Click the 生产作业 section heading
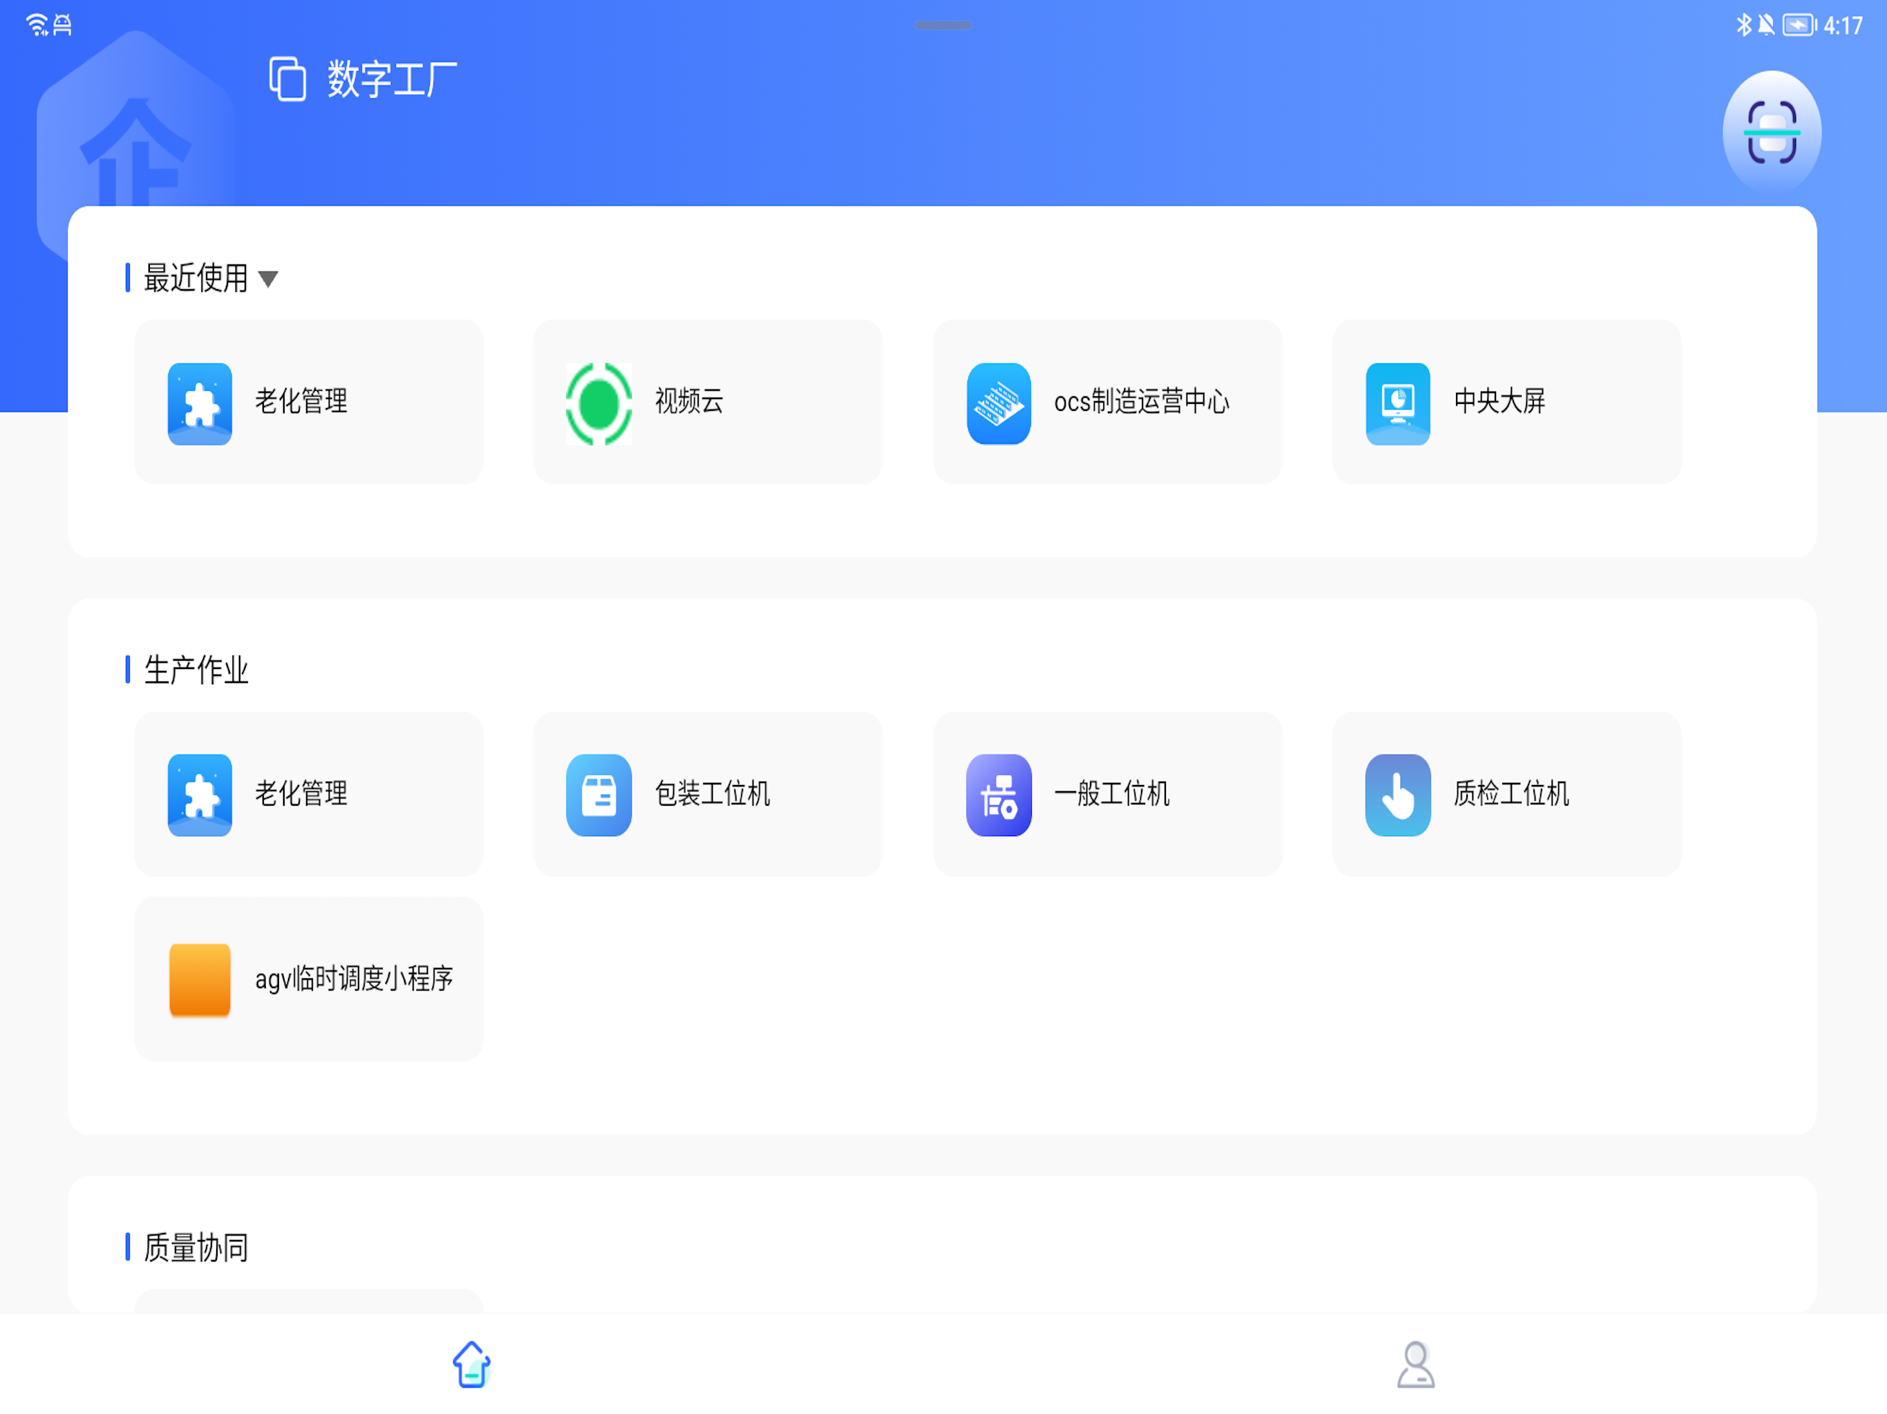Image resolution: width=1887 pixels, height=1414 pixels. pos(195,670)
